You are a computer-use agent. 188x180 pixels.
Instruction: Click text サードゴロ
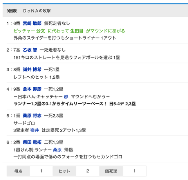(24, 123)
